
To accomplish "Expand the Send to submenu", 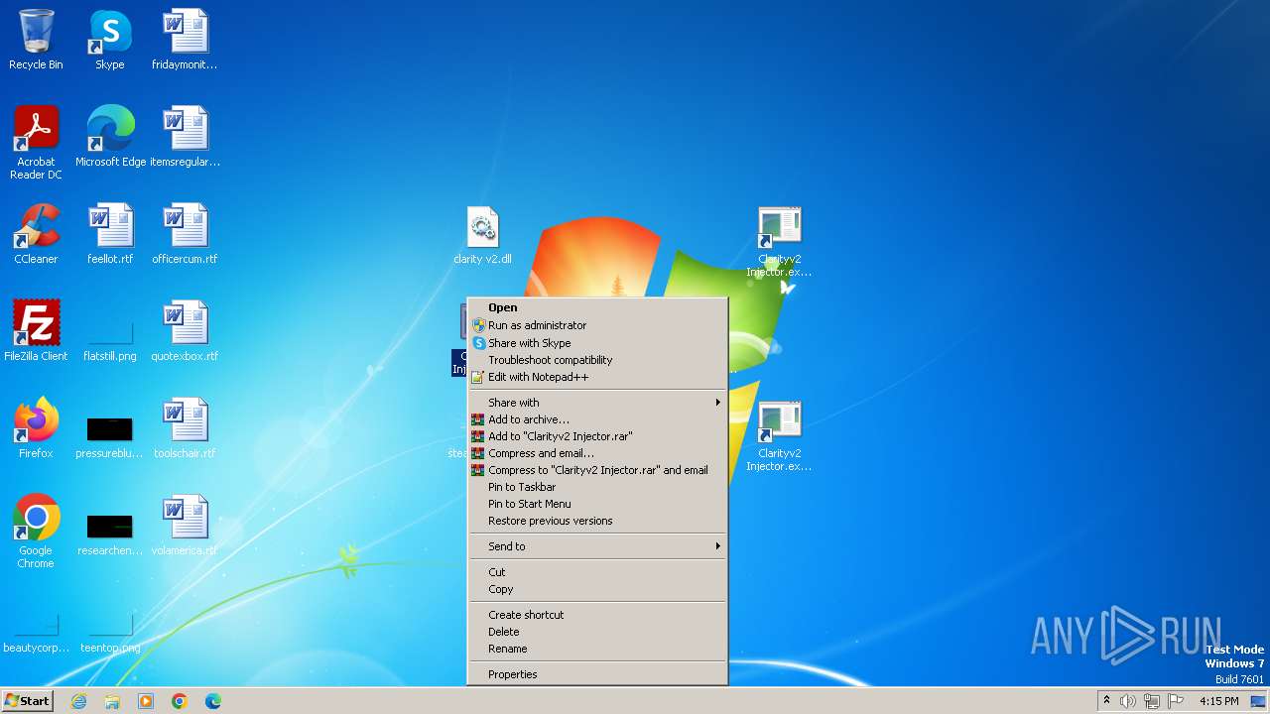I will tap(597, 546).
